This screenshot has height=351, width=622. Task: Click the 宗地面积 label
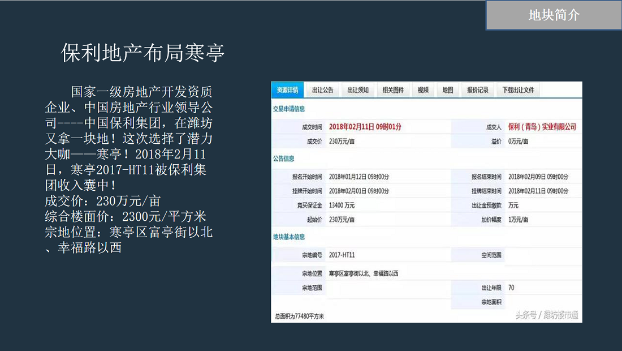(491, 302)
